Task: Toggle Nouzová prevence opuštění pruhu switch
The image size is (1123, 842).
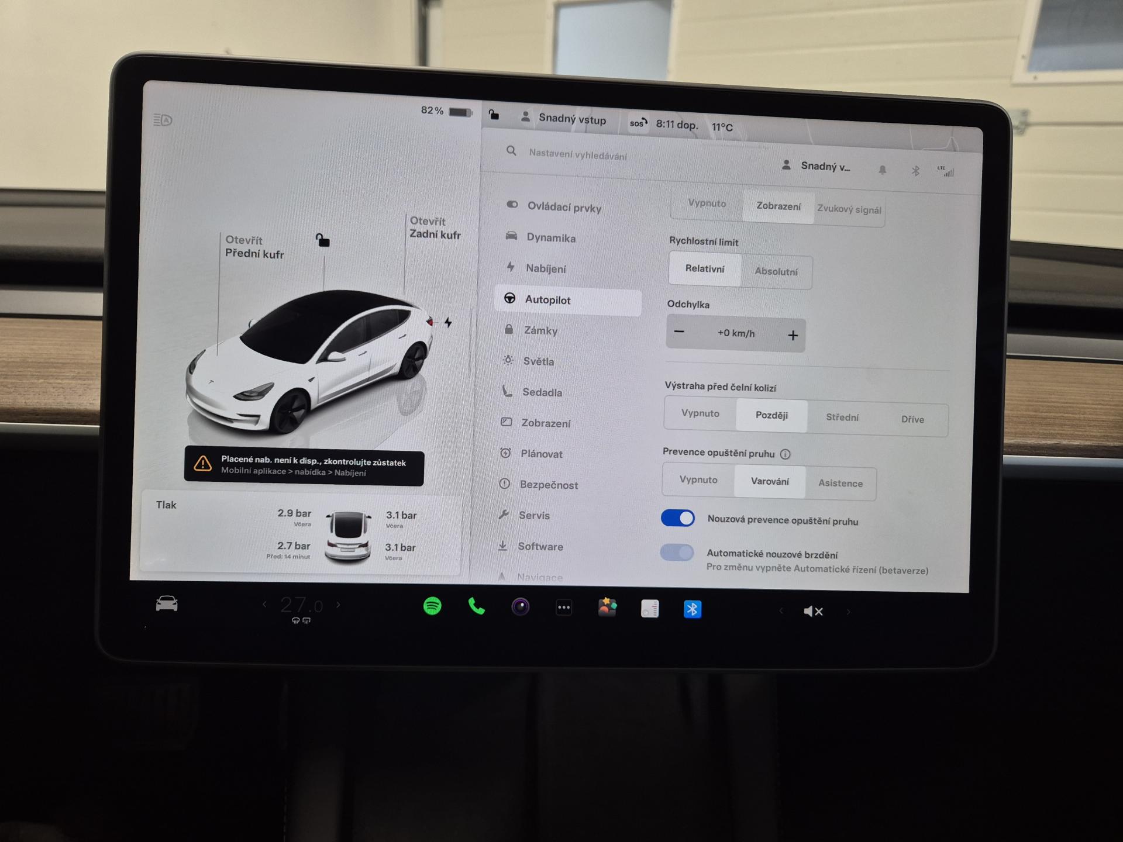Action: click(x=677, y=518)
